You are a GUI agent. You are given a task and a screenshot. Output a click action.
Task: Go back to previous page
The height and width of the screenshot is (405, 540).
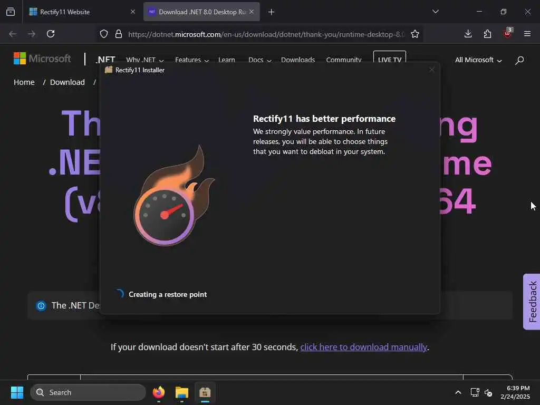13,34
